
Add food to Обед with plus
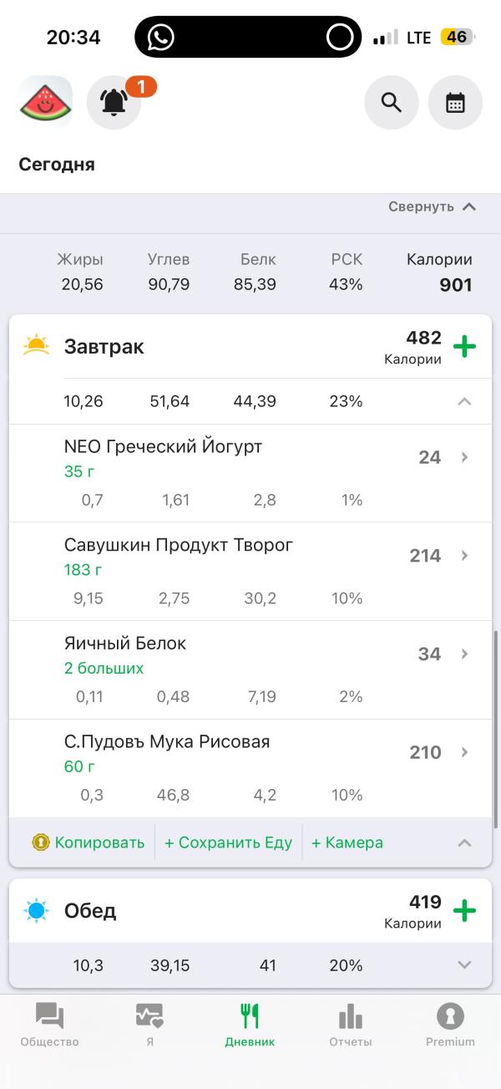click(464, 911)
